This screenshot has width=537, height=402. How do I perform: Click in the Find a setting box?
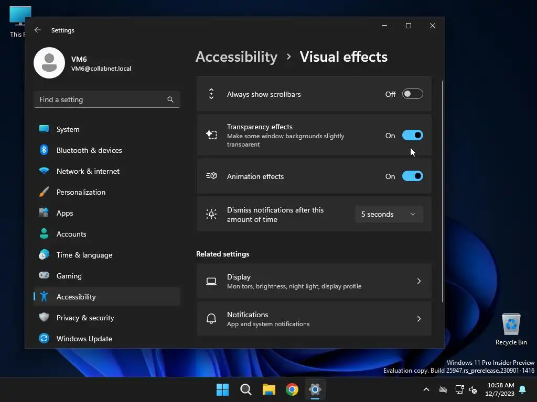107,99
